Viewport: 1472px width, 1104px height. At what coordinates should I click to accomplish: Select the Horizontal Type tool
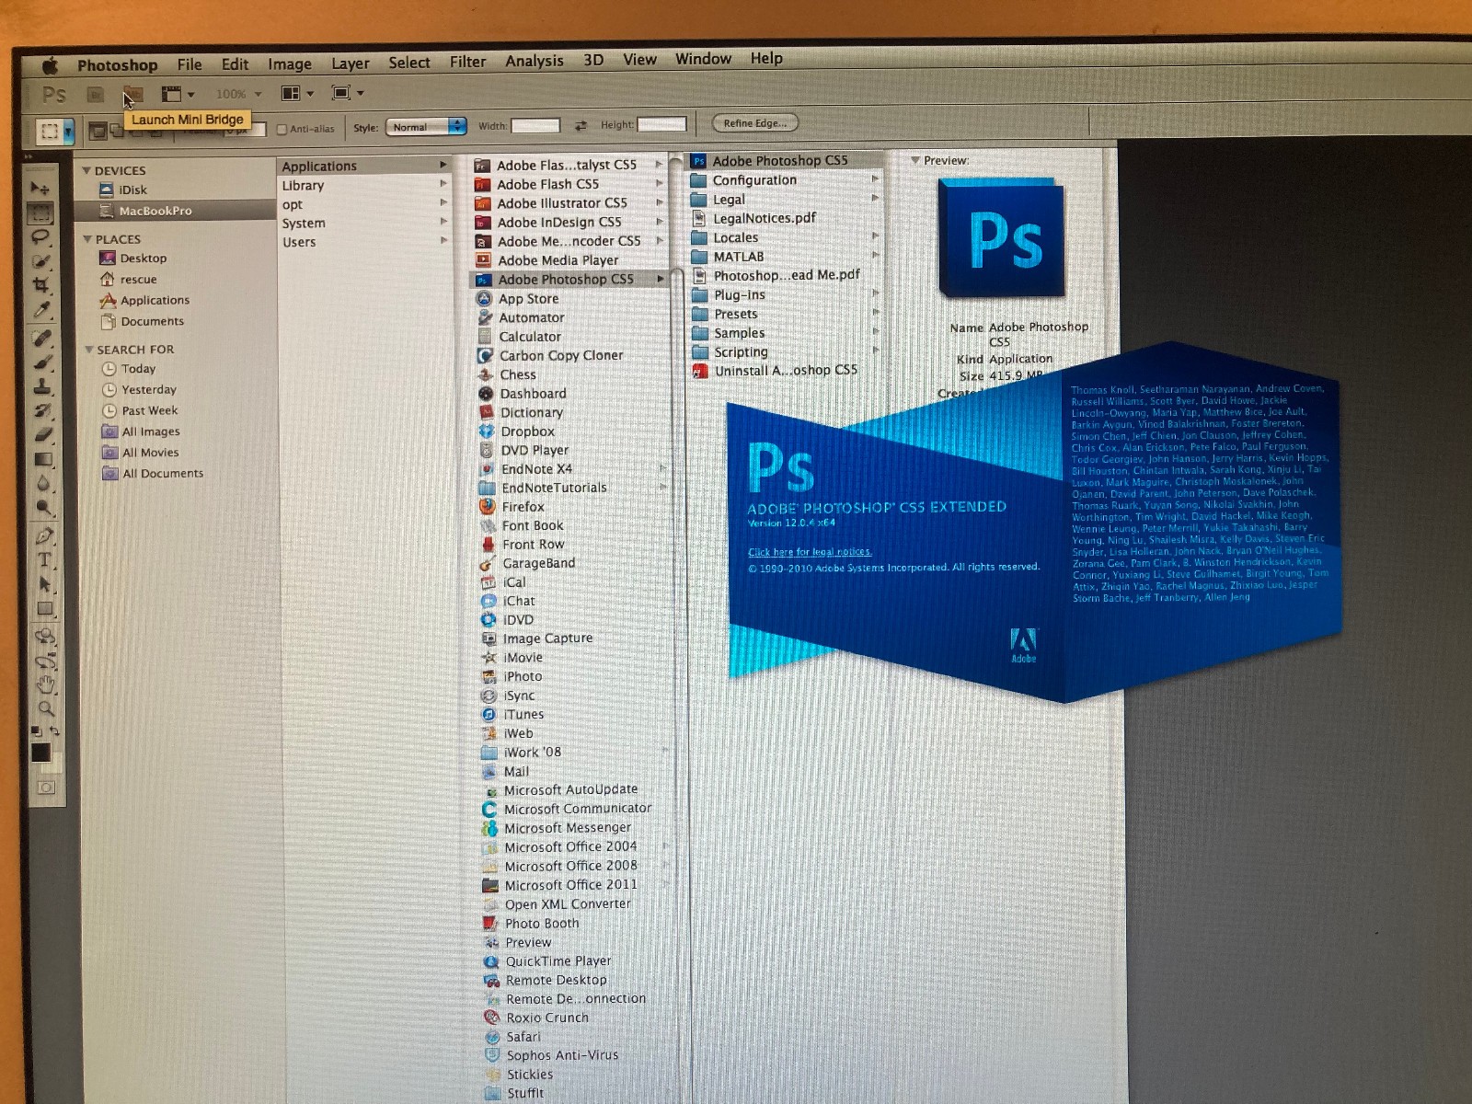click(44, 559)
